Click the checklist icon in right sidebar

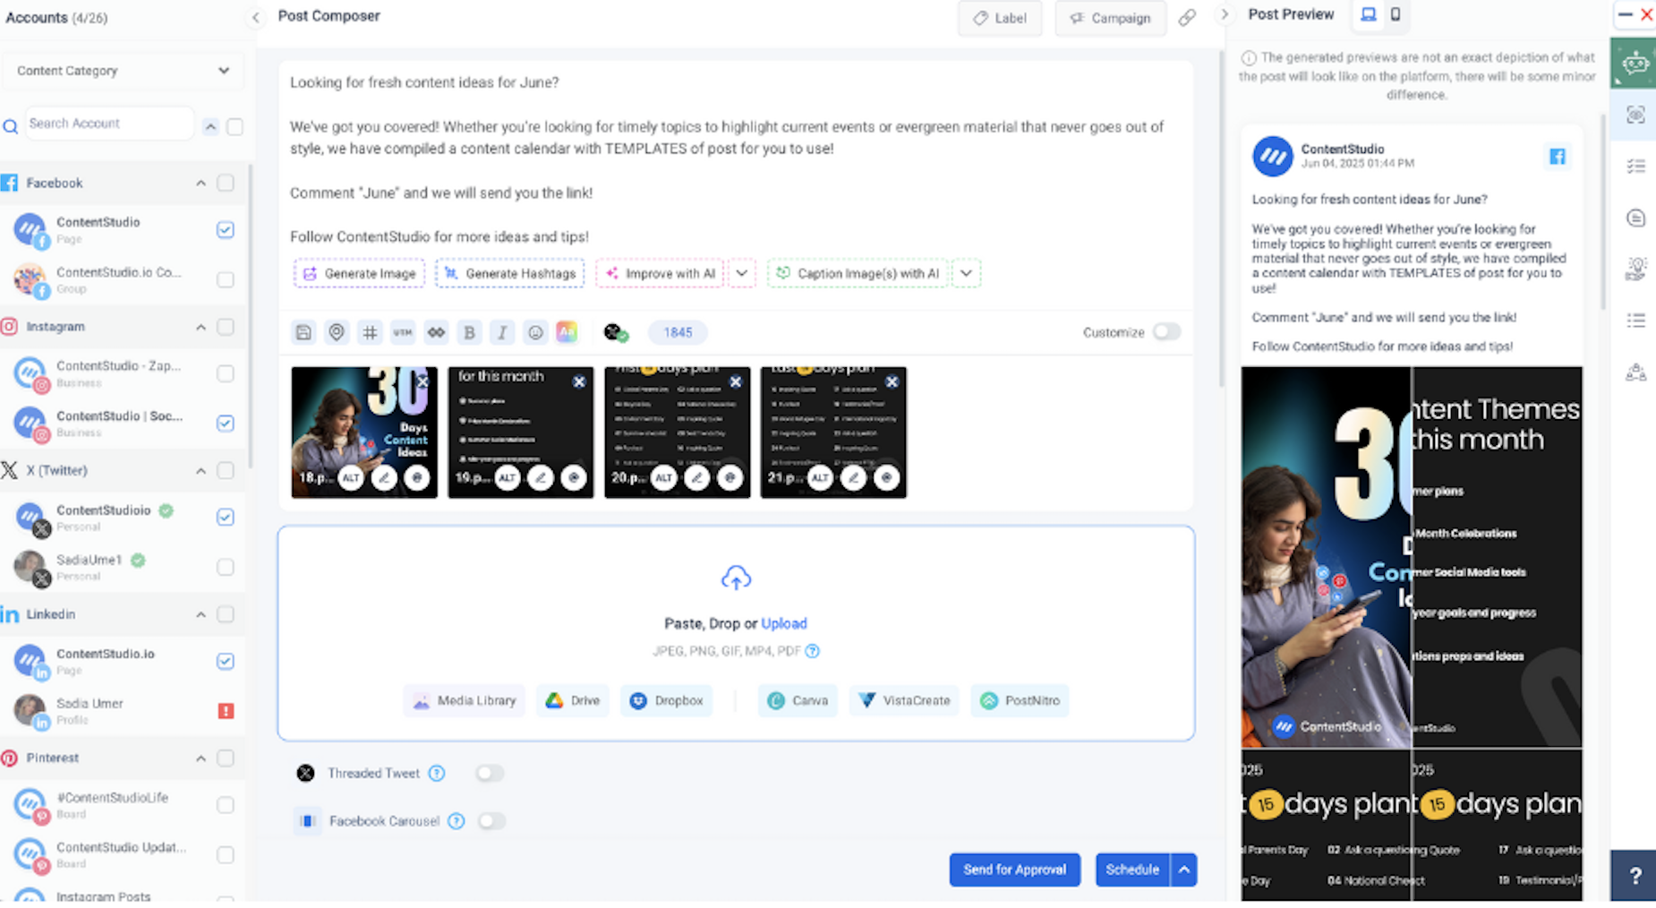[1635, 167]
